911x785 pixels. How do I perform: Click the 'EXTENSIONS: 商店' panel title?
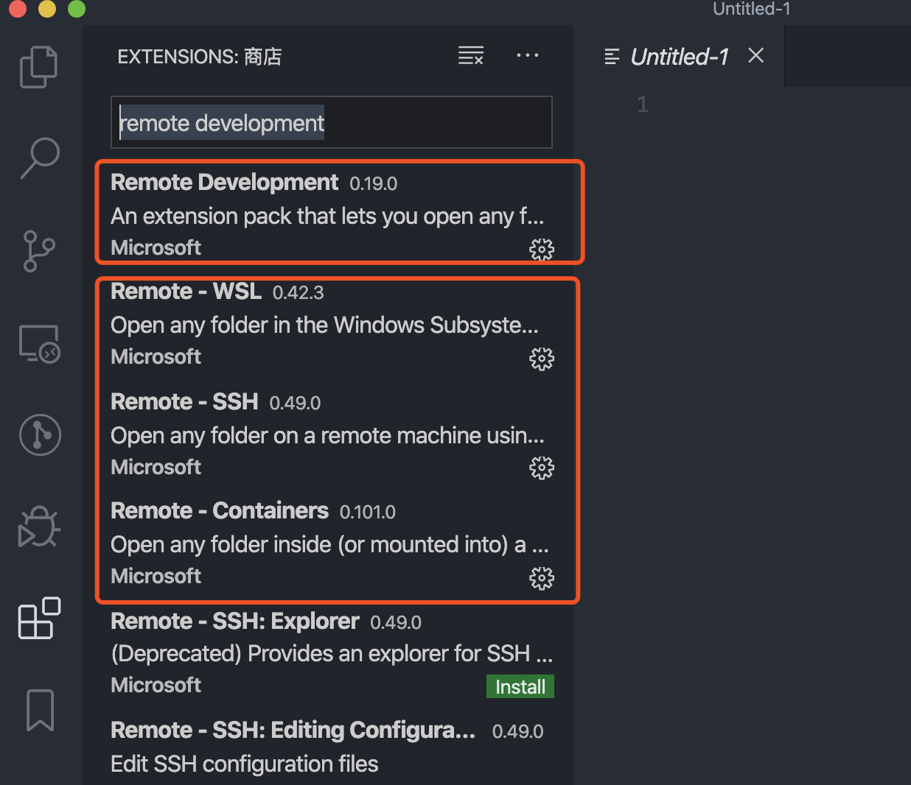[200, 57]
